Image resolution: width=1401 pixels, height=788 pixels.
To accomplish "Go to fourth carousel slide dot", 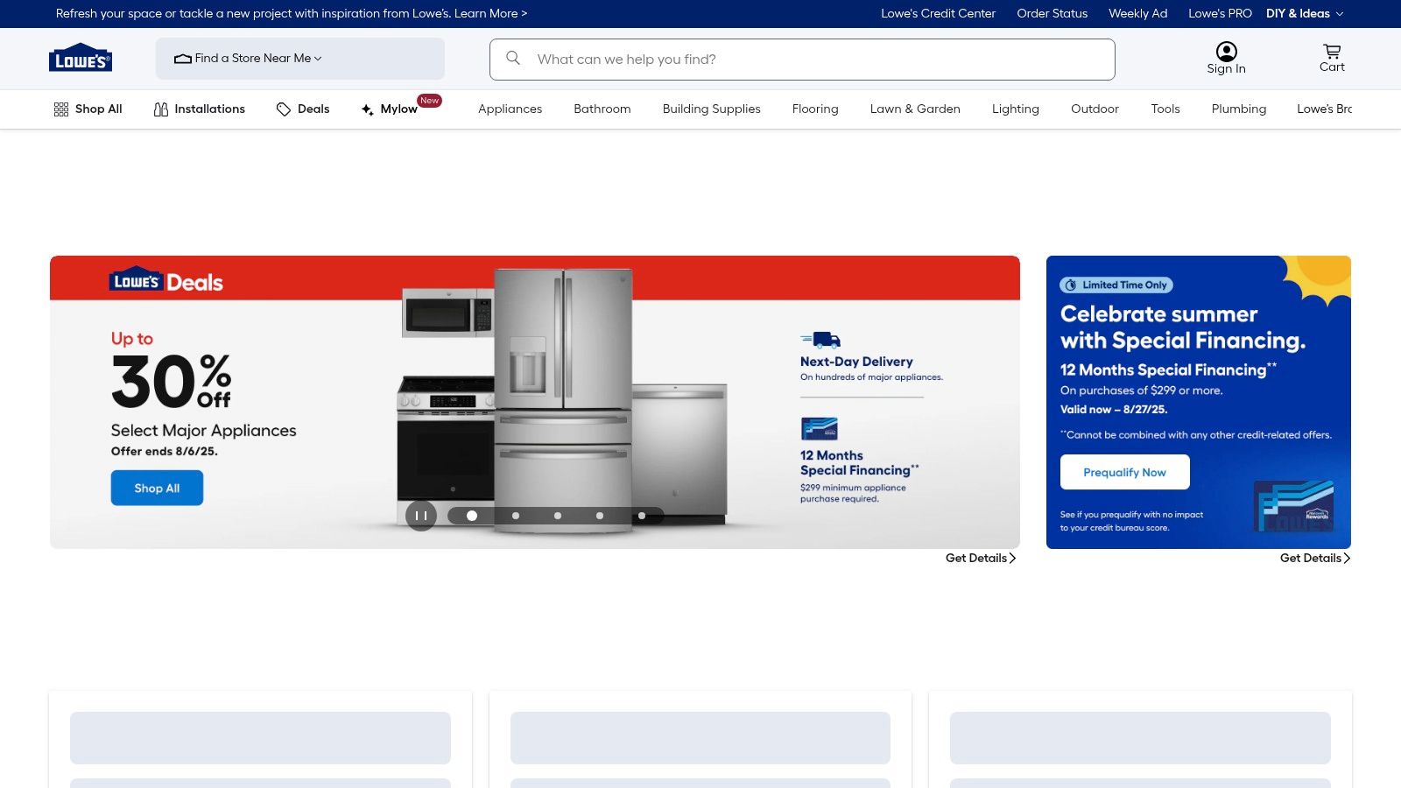I will [600, 516].
